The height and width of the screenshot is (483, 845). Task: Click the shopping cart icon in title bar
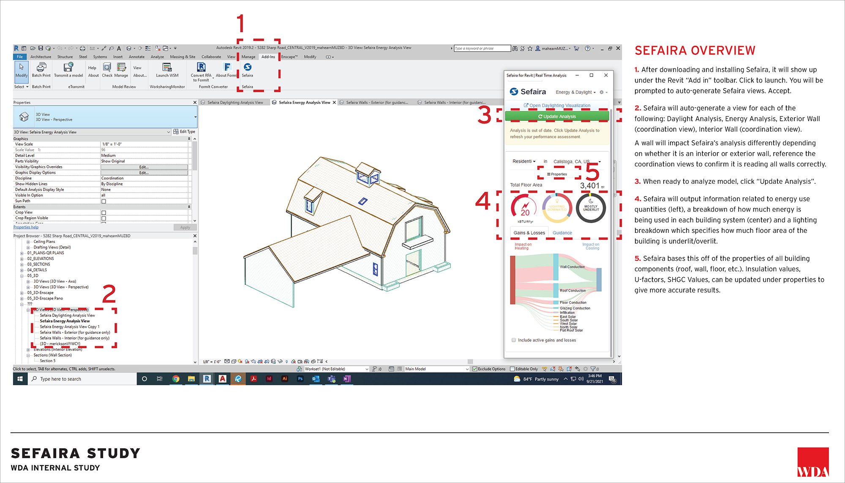coord(576,48)
